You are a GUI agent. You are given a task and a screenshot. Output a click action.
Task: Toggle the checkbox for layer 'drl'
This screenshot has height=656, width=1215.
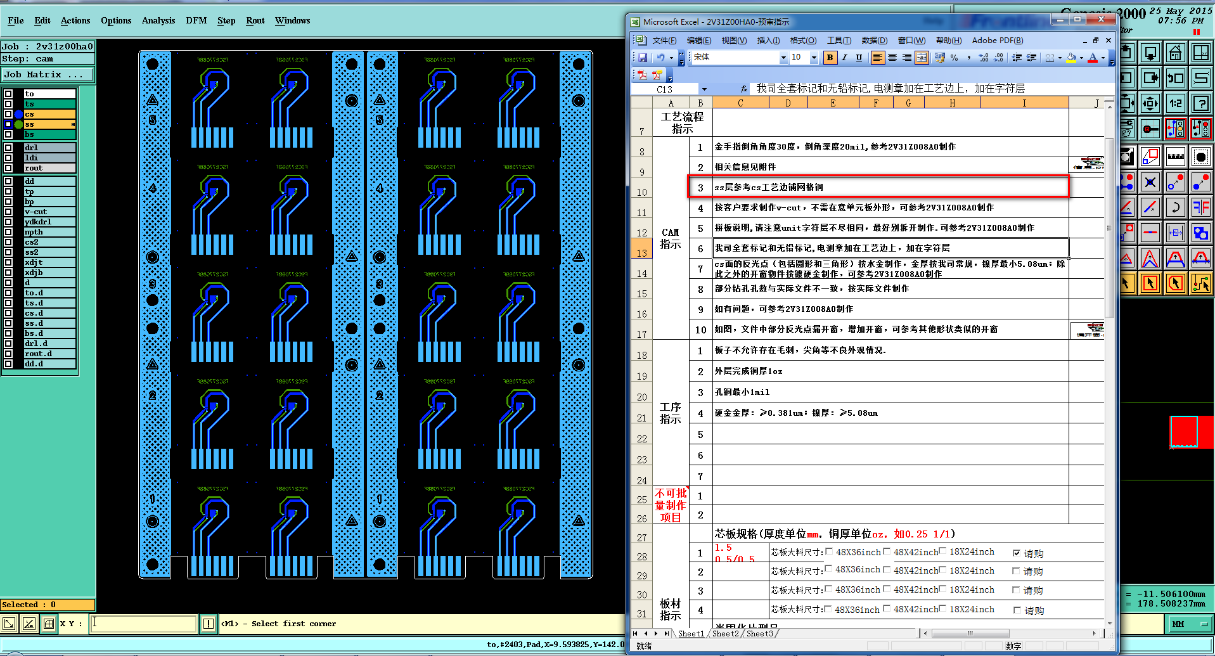coord(8,148)
